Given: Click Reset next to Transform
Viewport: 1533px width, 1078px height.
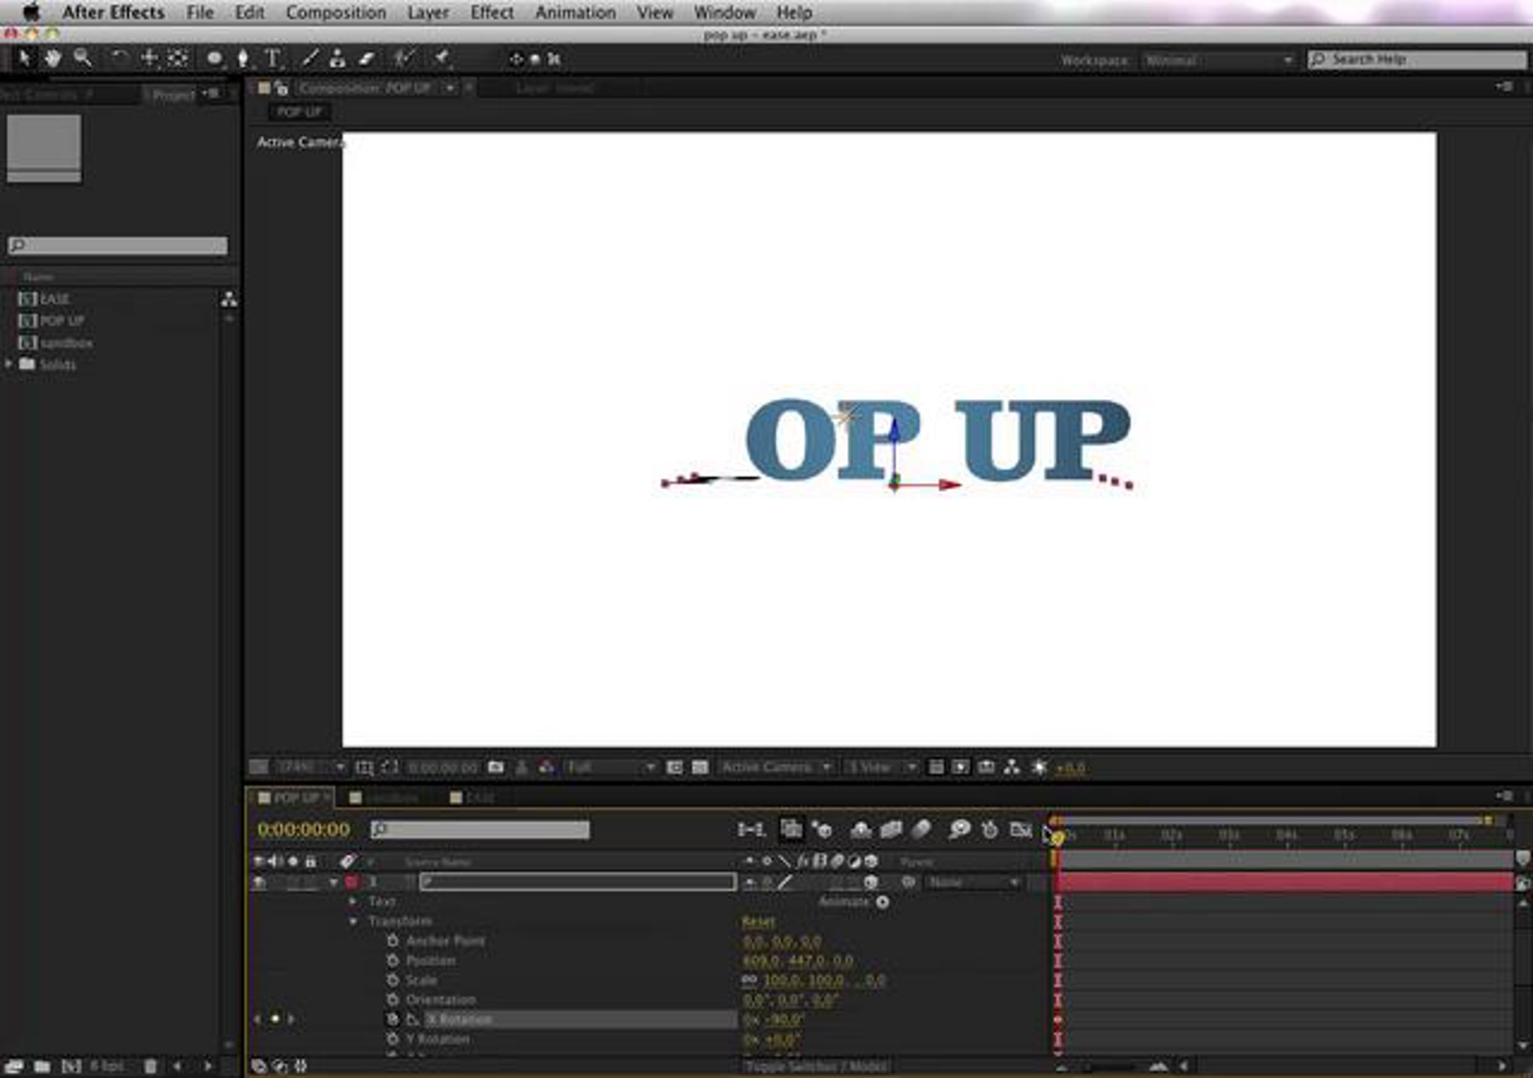Looking at the screenshot, I should coord(758,921).
